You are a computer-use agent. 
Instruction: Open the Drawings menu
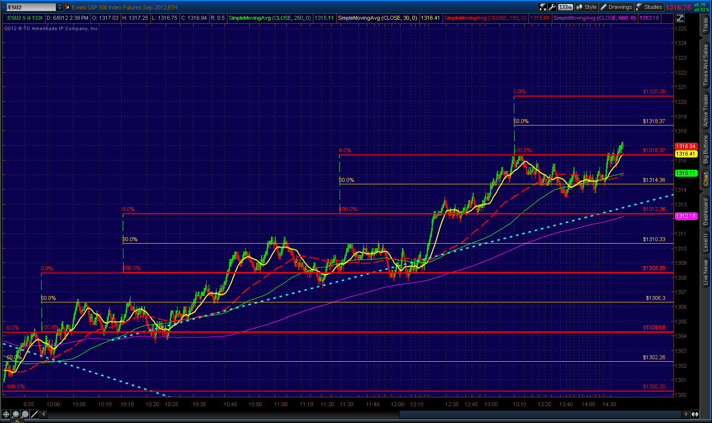point(616,7)
